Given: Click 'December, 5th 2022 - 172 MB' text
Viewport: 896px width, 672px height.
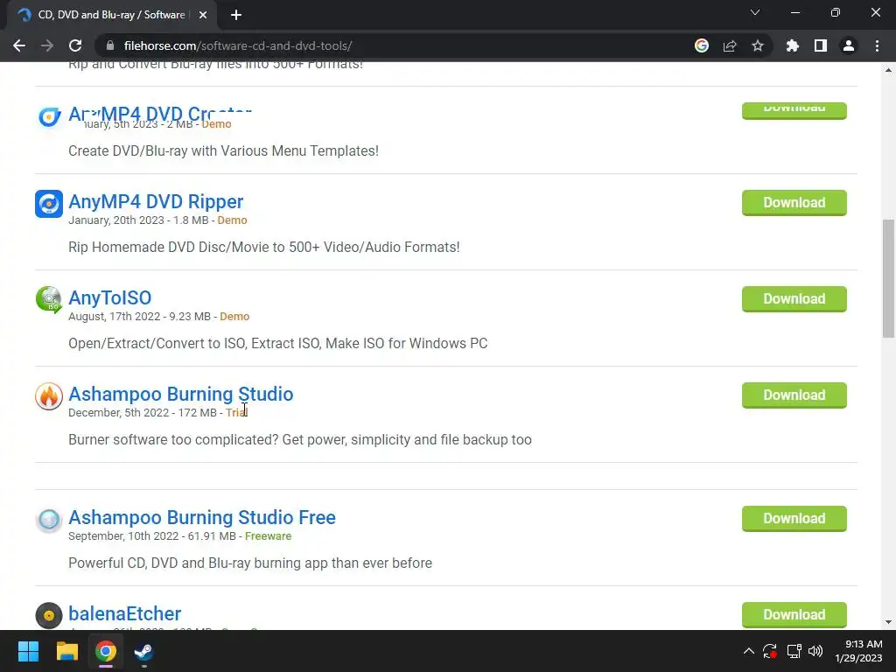Looking at the screenshot, I should click(x=143, y=413).
